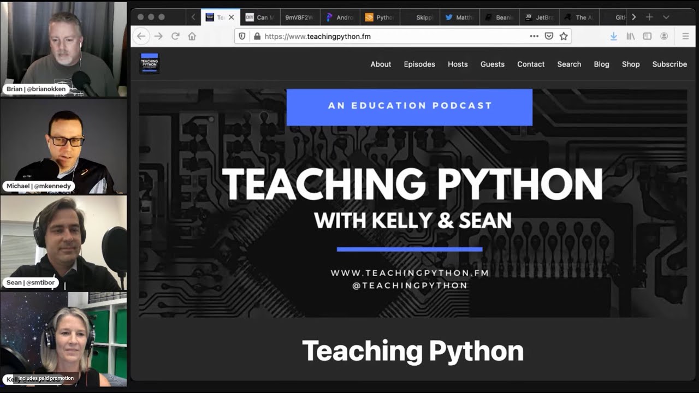Navigate back with the back arrow
The height and width of the screenshot is (393, 699).
(x=141, y=36)
